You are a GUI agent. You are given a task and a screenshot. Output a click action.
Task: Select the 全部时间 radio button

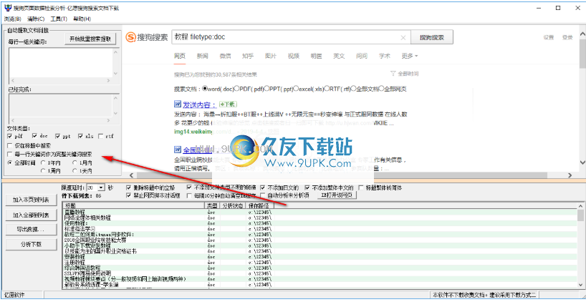point(10,162)
